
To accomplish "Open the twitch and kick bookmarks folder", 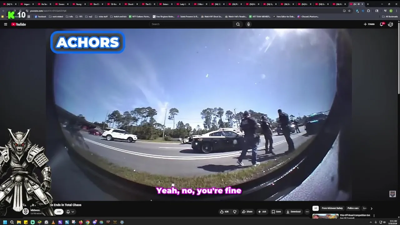I will coord(118,17).
